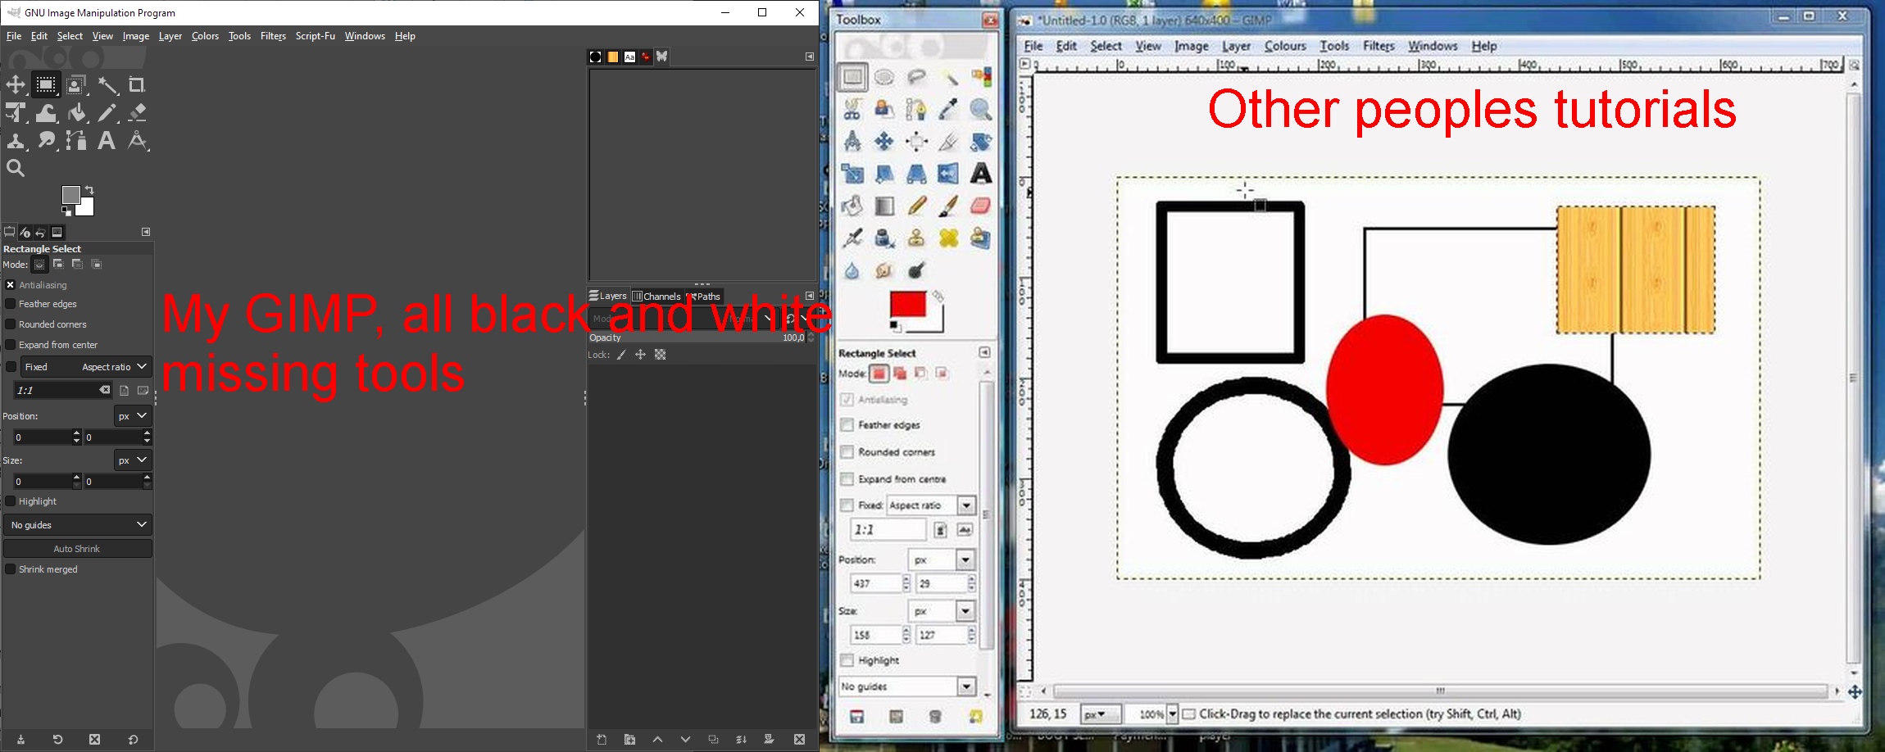The height and width of the screenshot is (752, 1885).
Task: Pick the Move tool in light Toolbox window
Action: [x=884, y=142]
